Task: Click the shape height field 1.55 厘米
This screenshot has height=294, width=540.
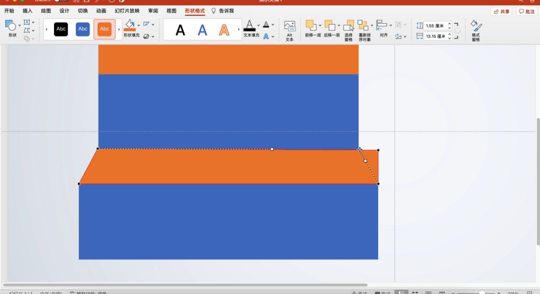Action: pos(435,26)
